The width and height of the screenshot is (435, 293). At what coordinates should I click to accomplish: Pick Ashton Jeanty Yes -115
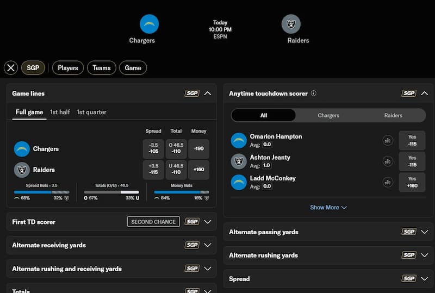412,161
